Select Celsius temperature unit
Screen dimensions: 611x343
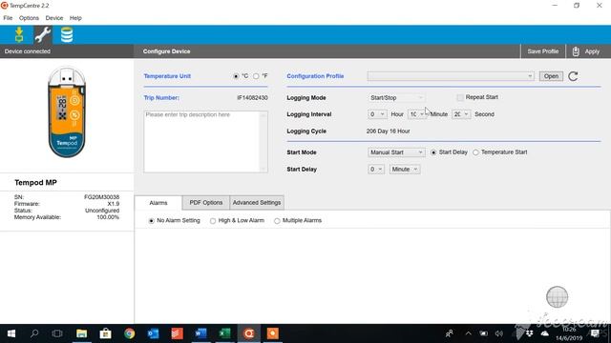[236, 76]
